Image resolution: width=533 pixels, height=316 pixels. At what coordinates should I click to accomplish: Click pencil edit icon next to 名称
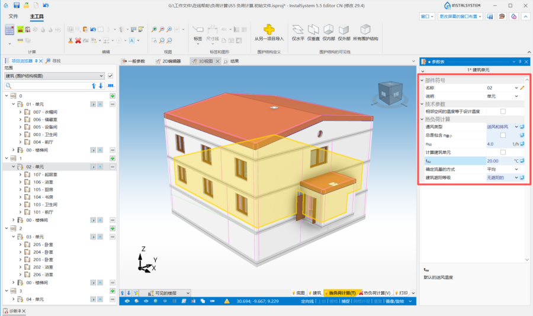pos(522,88)
